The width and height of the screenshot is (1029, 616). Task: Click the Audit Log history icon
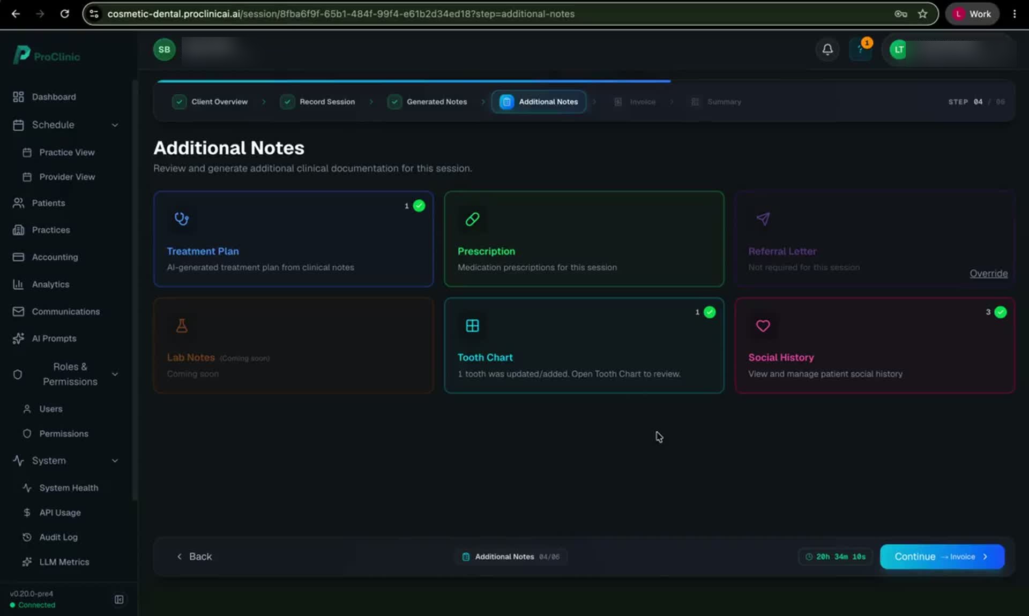tap(27, 537)
